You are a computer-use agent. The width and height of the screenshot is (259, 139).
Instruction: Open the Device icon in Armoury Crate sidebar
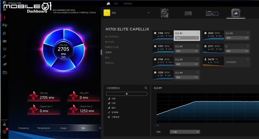[5, 25]
